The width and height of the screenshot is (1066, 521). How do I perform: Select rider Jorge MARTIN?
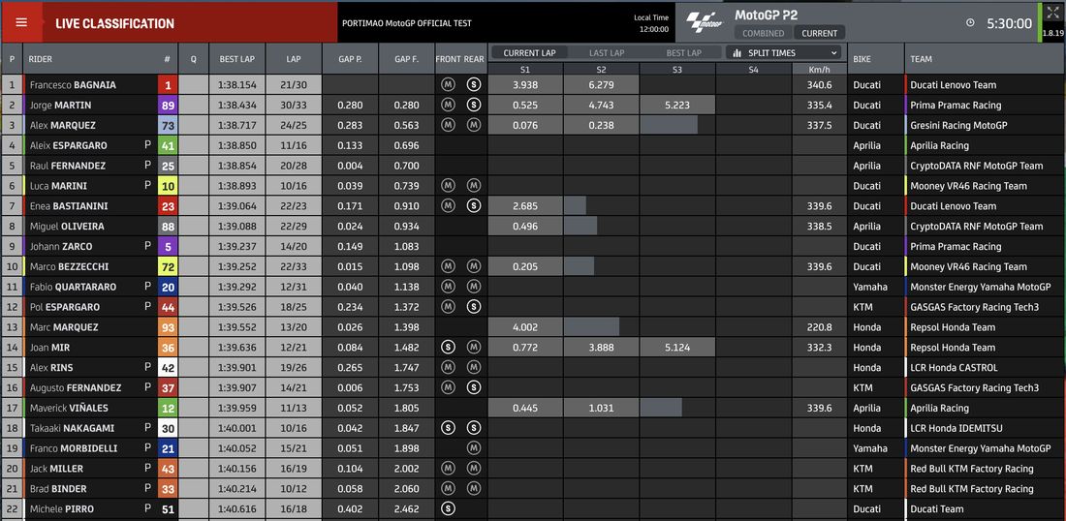tap(60, 106)
